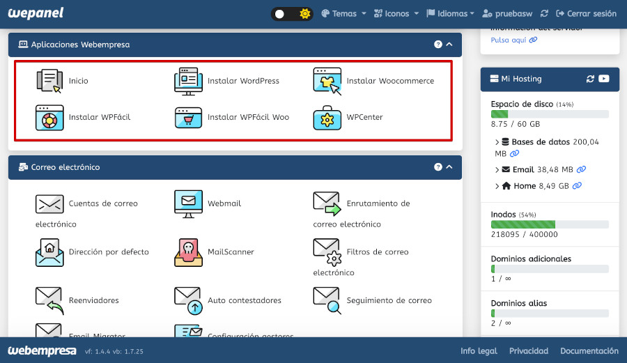Click the Reenviadores envelope icon
This screenshot has height=363, width=627.
pyautogui.click(x=49, y=300)
